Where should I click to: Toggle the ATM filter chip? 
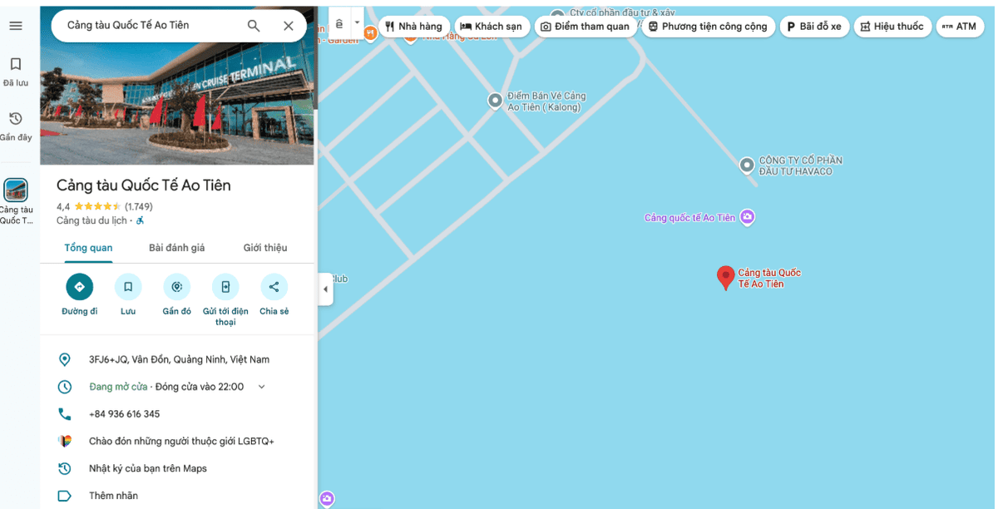coord(959,27)
